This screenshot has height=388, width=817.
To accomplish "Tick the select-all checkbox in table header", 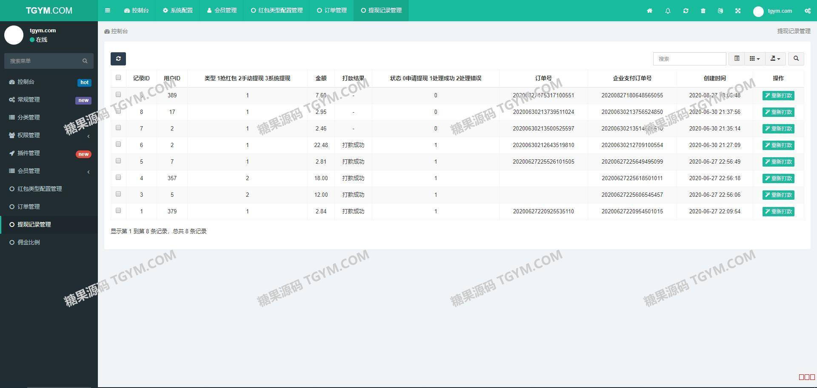I will [x=118, y=77].
